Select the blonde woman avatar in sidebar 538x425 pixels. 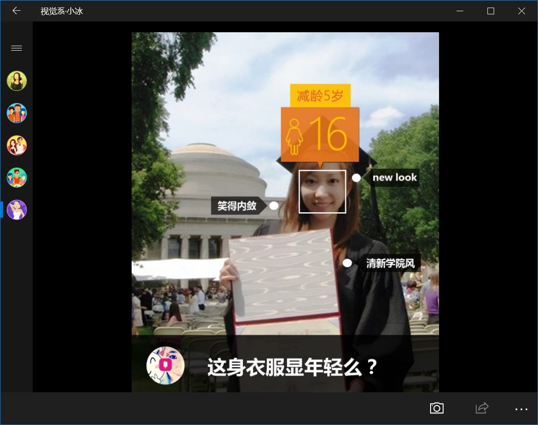pyautogui.click(x=17, y=209)
